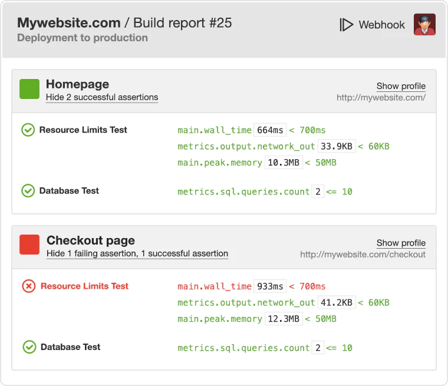Open Show profile for Checkout page

tap(401, 243)
